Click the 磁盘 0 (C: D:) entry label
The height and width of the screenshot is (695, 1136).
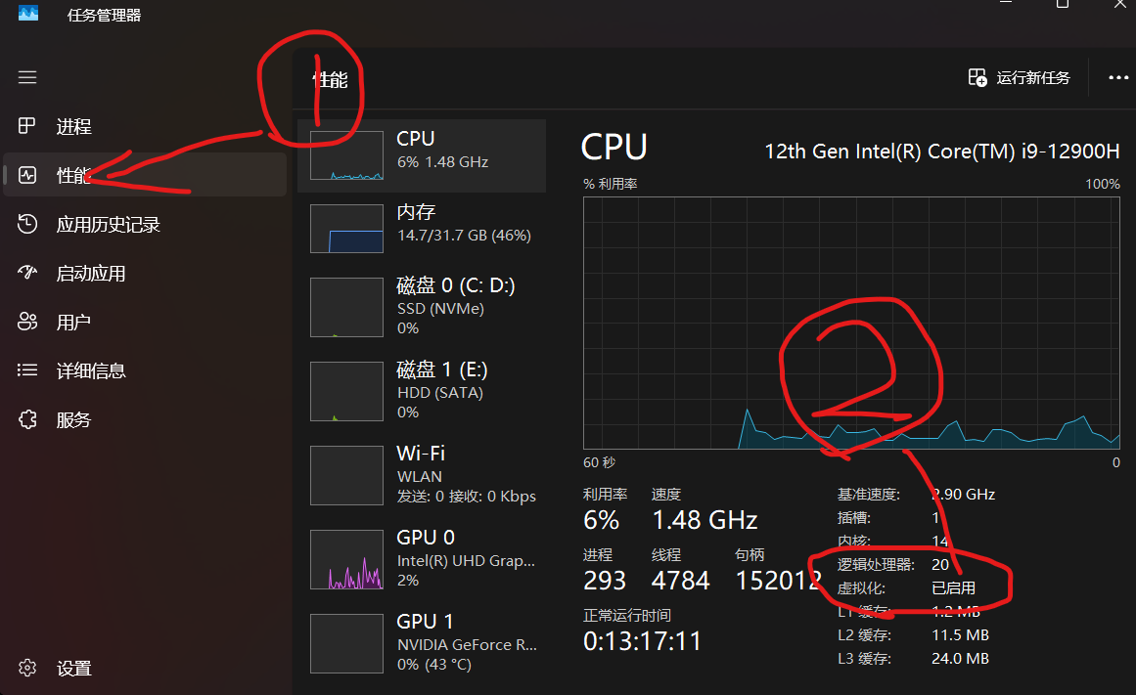[x=456, y=285]
